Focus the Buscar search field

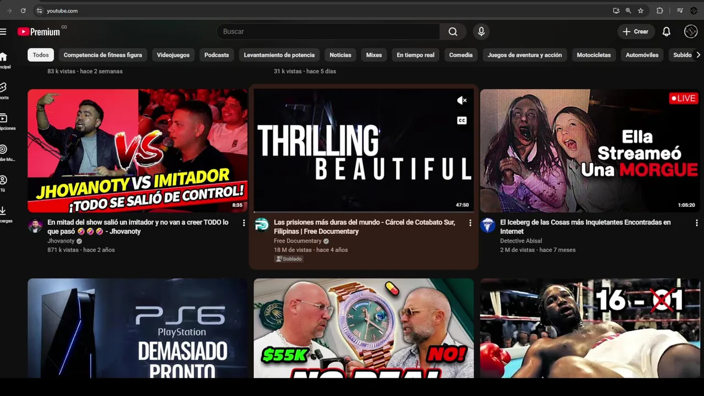(328, 31)
